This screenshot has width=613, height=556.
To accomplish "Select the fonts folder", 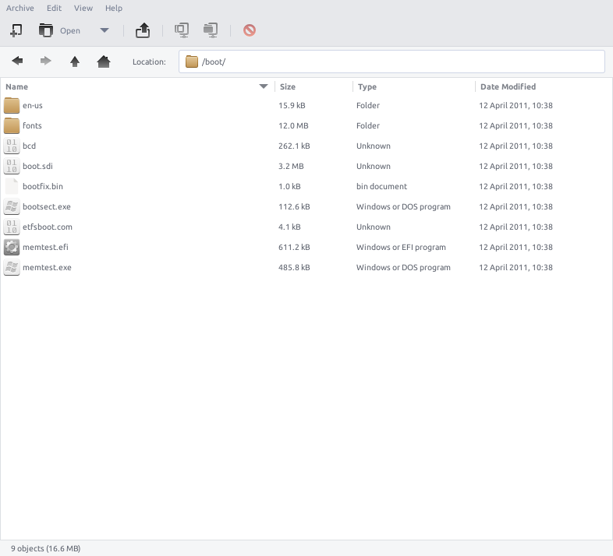I will (x=32, y=125).
